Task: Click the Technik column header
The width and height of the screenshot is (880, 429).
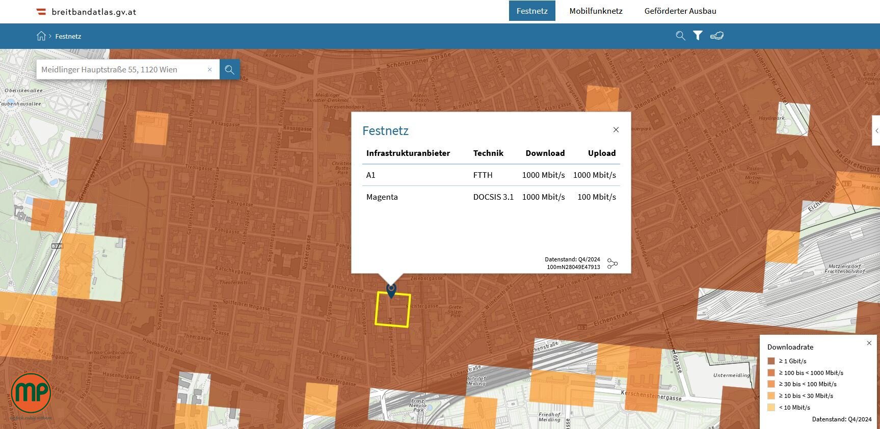Action: click(488, 153)
